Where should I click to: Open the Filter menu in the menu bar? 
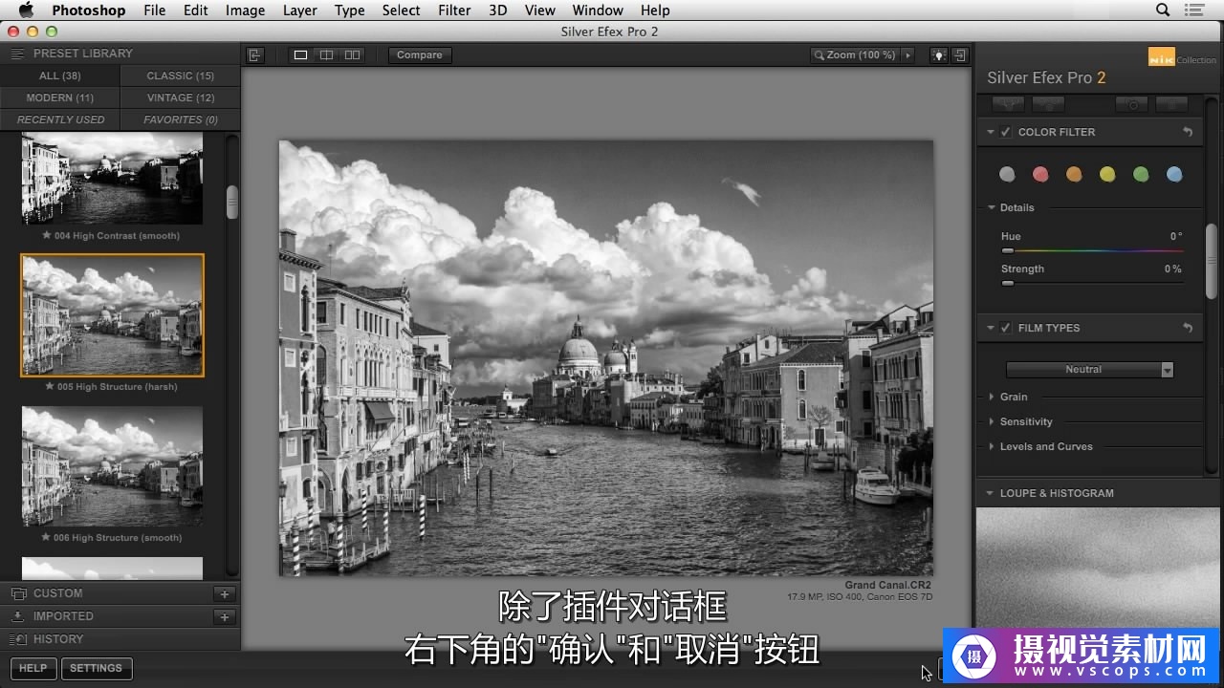[x=453, y=11]
